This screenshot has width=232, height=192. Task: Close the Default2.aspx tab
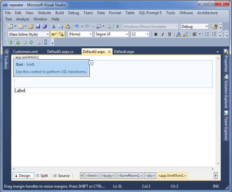[109, 52]
